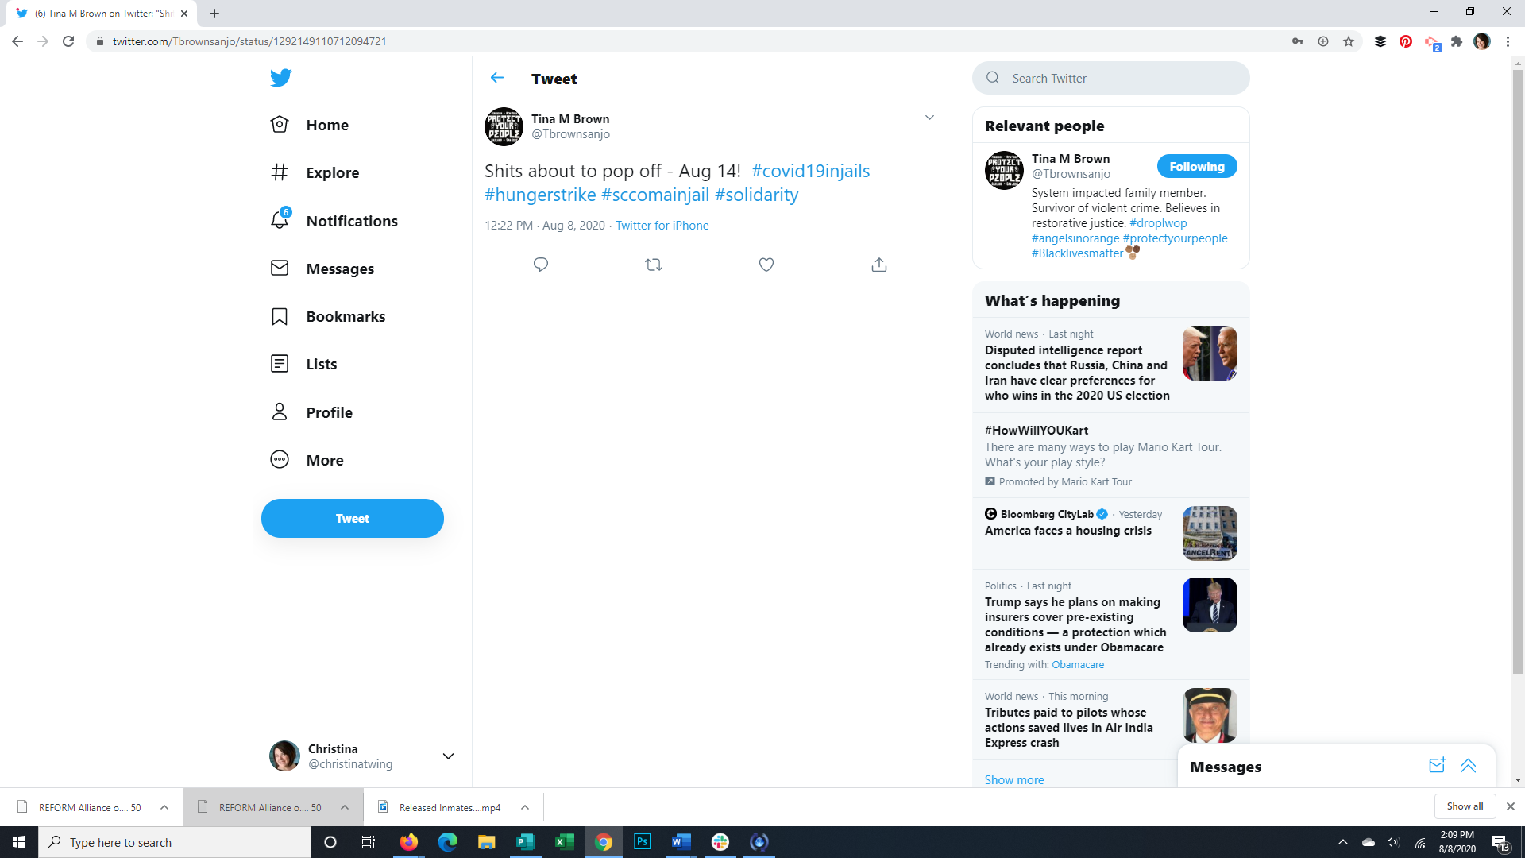The image size is (1525, 858).
Task: Open the tweet options chevron menu
Action: (929, 118)
